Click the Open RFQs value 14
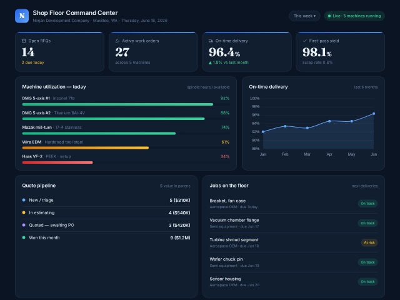This screenshot has height=300, width=400. point(28,52)
